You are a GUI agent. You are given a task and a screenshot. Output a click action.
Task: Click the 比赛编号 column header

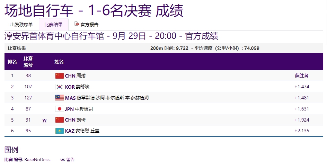[28, 62]
